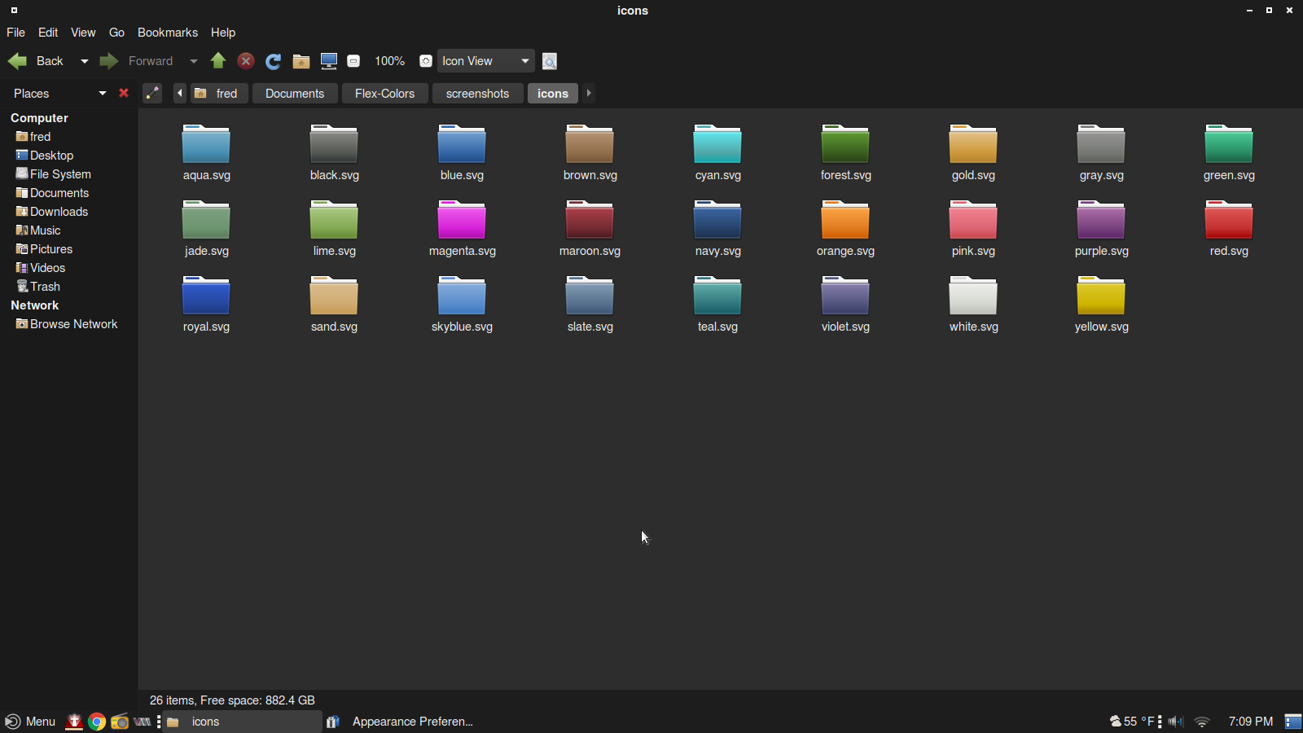Viewport: 1303px width, 733px height.
Task: Open the File menu
Action: (x=15, y=33)
